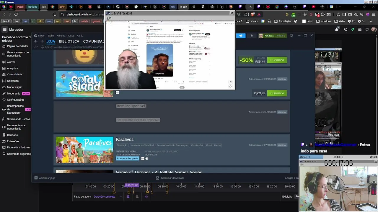Open the 'formatação' bookmarks folder
Viewport: 378px width, 212px height.
[x=283, y=21]
